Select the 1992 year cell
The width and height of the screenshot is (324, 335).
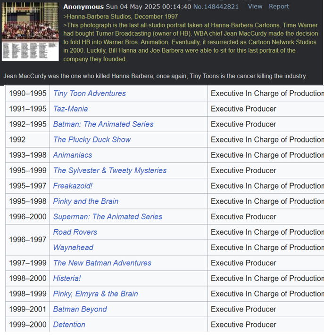(x=28, y=140)
